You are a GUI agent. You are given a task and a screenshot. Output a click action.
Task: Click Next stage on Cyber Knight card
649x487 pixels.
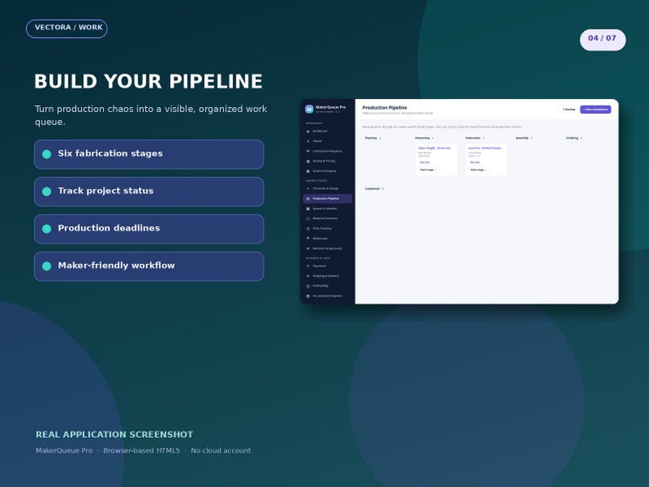[427, 170]
